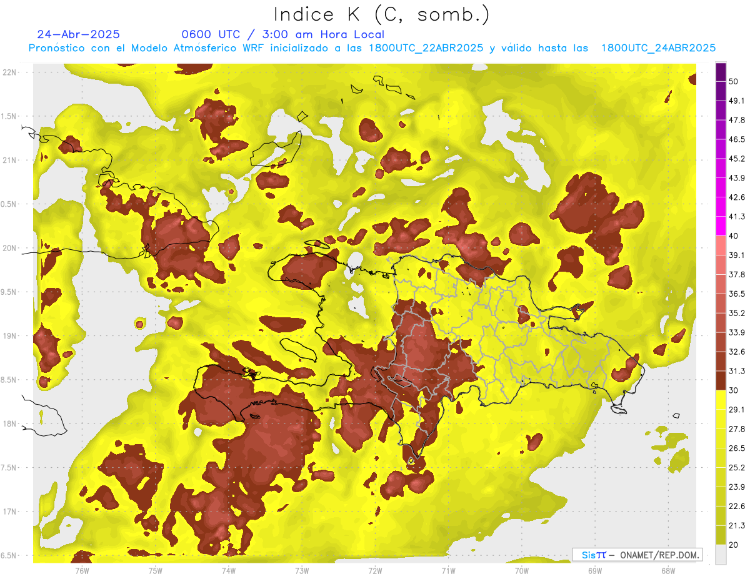Viewport: 750px width, 579px height.
Task: Click the '20N' latitude label
Action: tap(9, 248)
